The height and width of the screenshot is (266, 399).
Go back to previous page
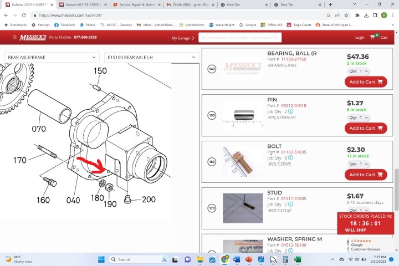coord(6,16)
